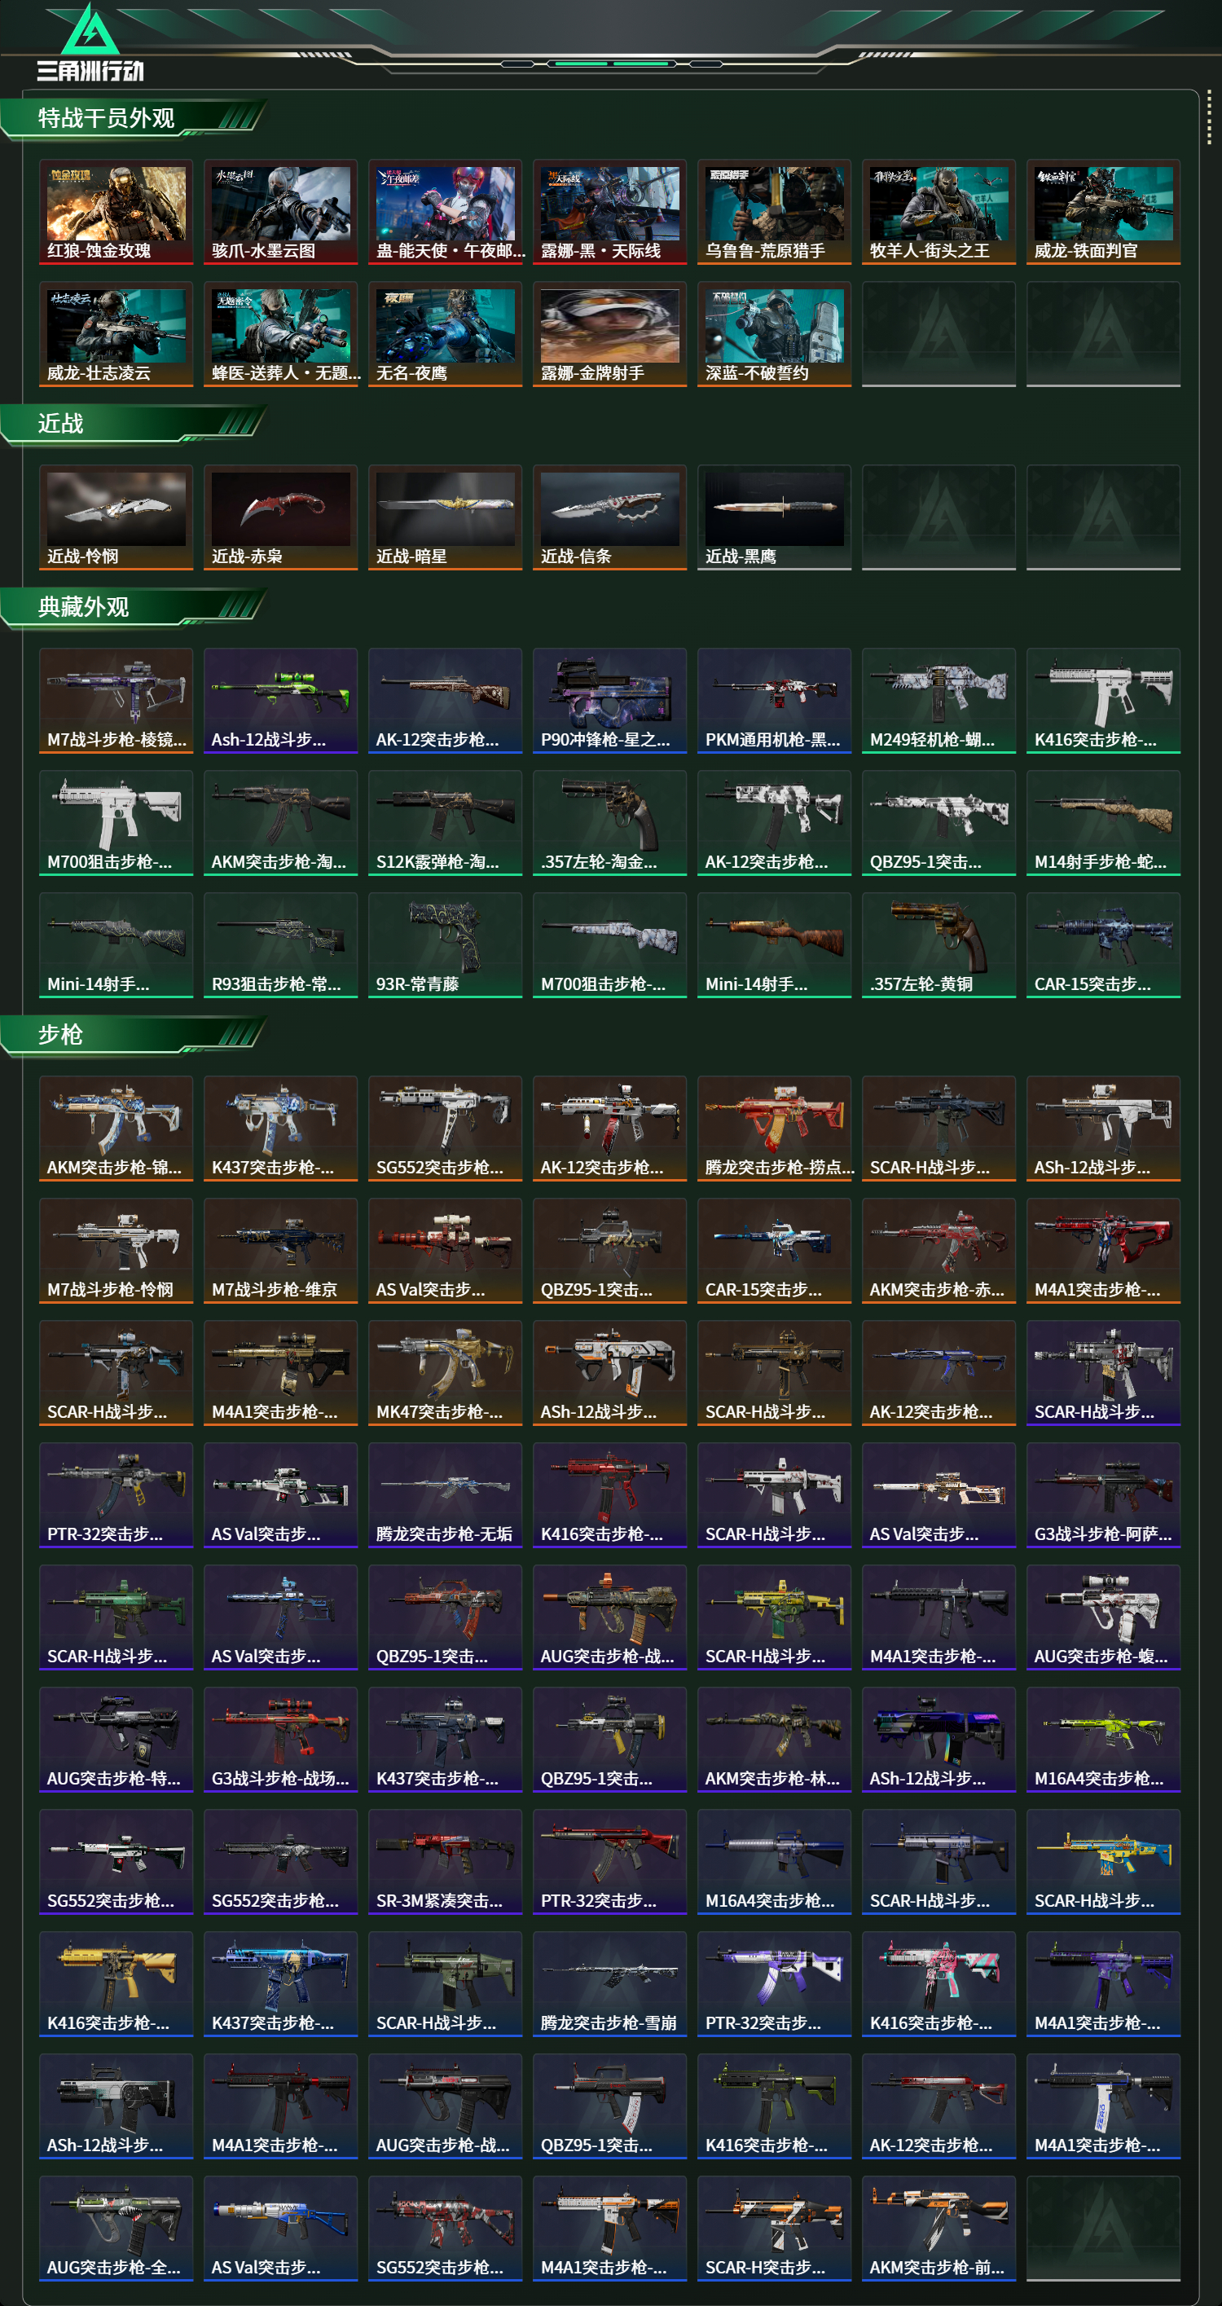
Task: Pick the 93R-常青藤 pistol skin icon
Action: point(445,945)
